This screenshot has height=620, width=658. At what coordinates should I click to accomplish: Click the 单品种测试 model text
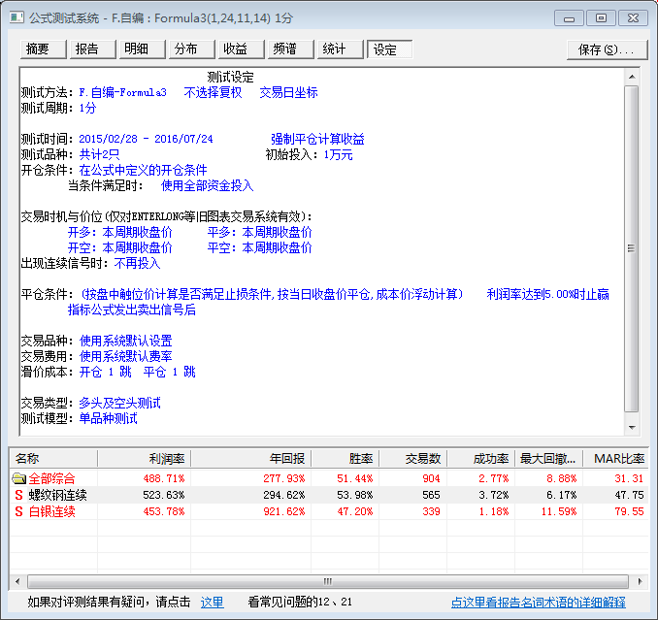[x=109, y=418]
